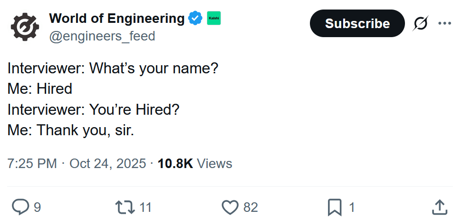Image resolution: width=462 pixels, height=219 pixels.
Task: Click the repost count of 11
Action: coord(145,208)
